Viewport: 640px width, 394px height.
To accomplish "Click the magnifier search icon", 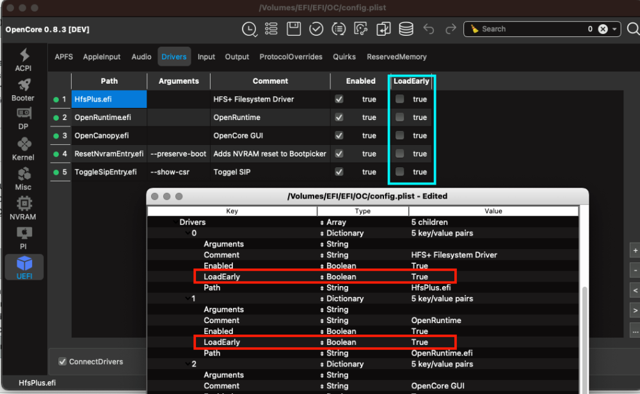I will tap(633, 29).
